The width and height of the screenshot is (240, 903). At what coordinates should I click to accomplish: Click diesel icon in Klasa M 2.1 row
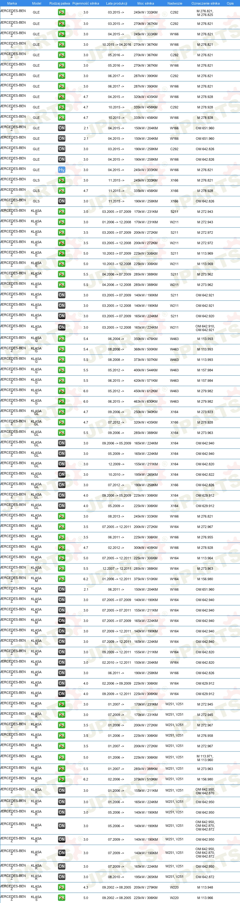(62, 589)
